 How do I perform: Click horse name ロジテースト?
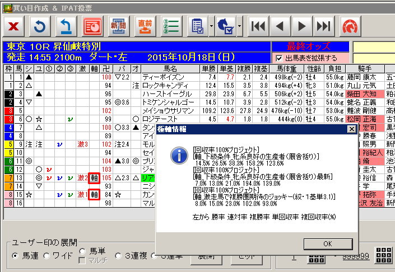[x=160, y=119]
